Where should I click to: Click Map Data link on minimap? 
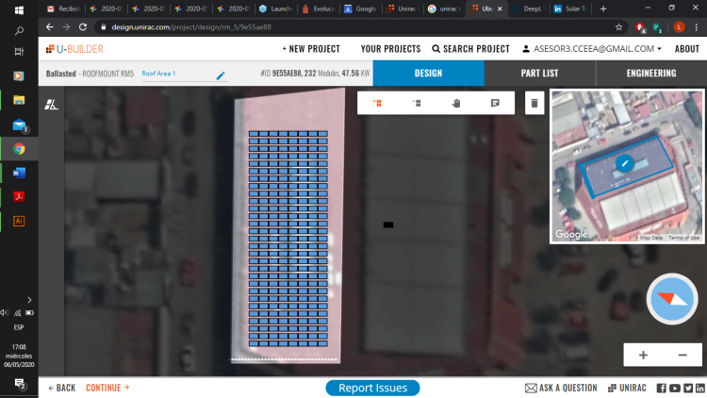(x=651, y=238)
